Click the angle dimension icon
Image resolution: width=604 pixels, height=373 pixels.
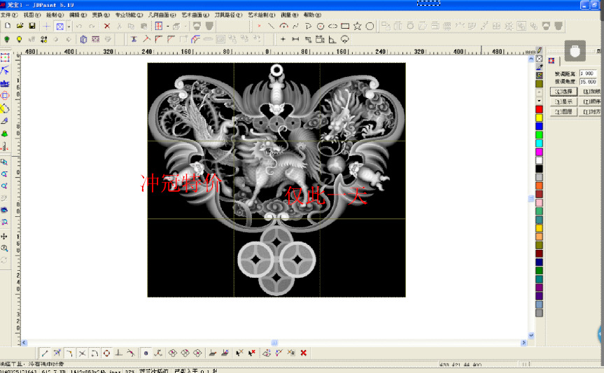tap(332, 39)
